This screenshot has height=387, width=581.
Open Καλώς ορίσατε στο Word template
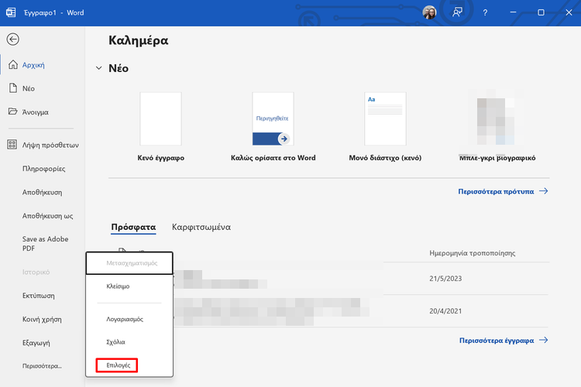tap(273, 127)
